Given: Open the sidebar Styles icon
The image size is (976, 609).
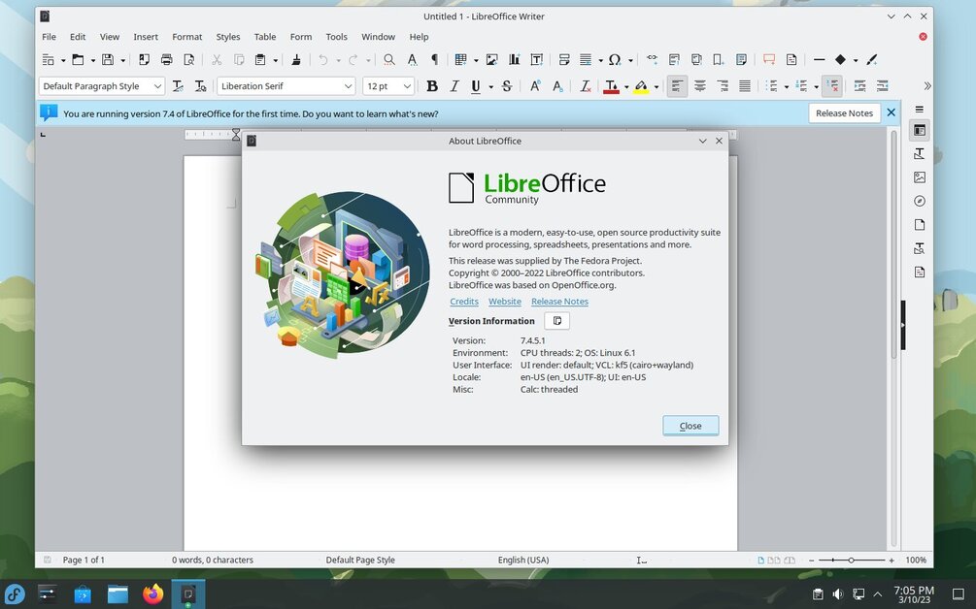Looking at the screenshot, I should 920,153.
